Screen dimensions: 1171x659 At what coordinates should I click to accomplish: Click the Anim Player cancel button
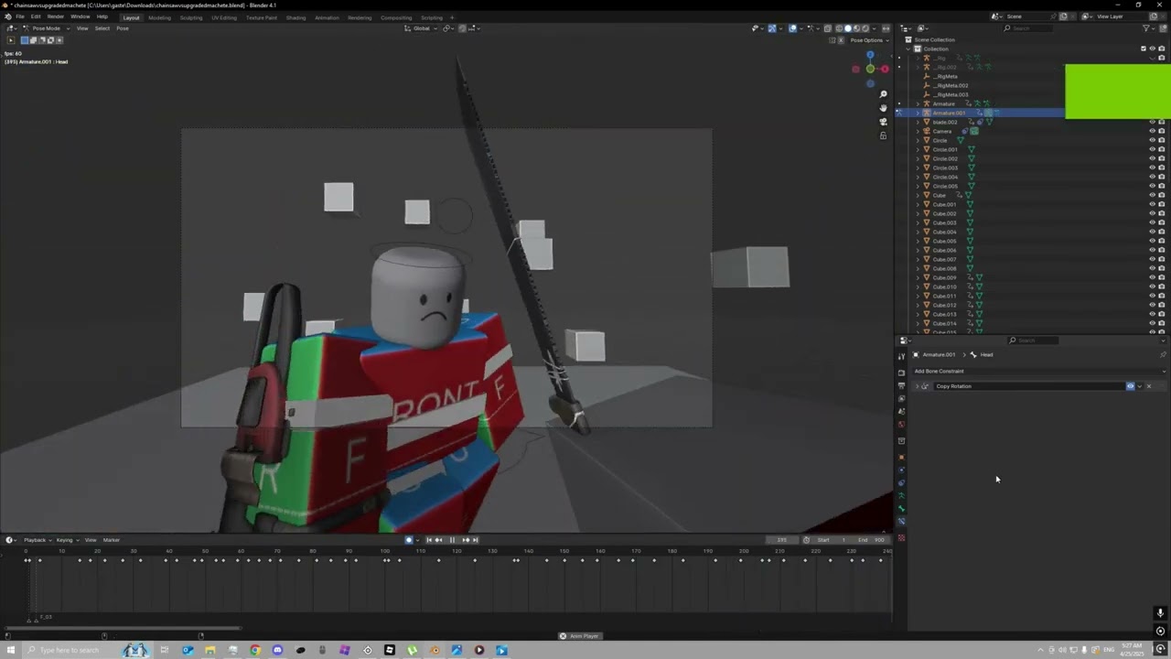[x=563, y=636]
